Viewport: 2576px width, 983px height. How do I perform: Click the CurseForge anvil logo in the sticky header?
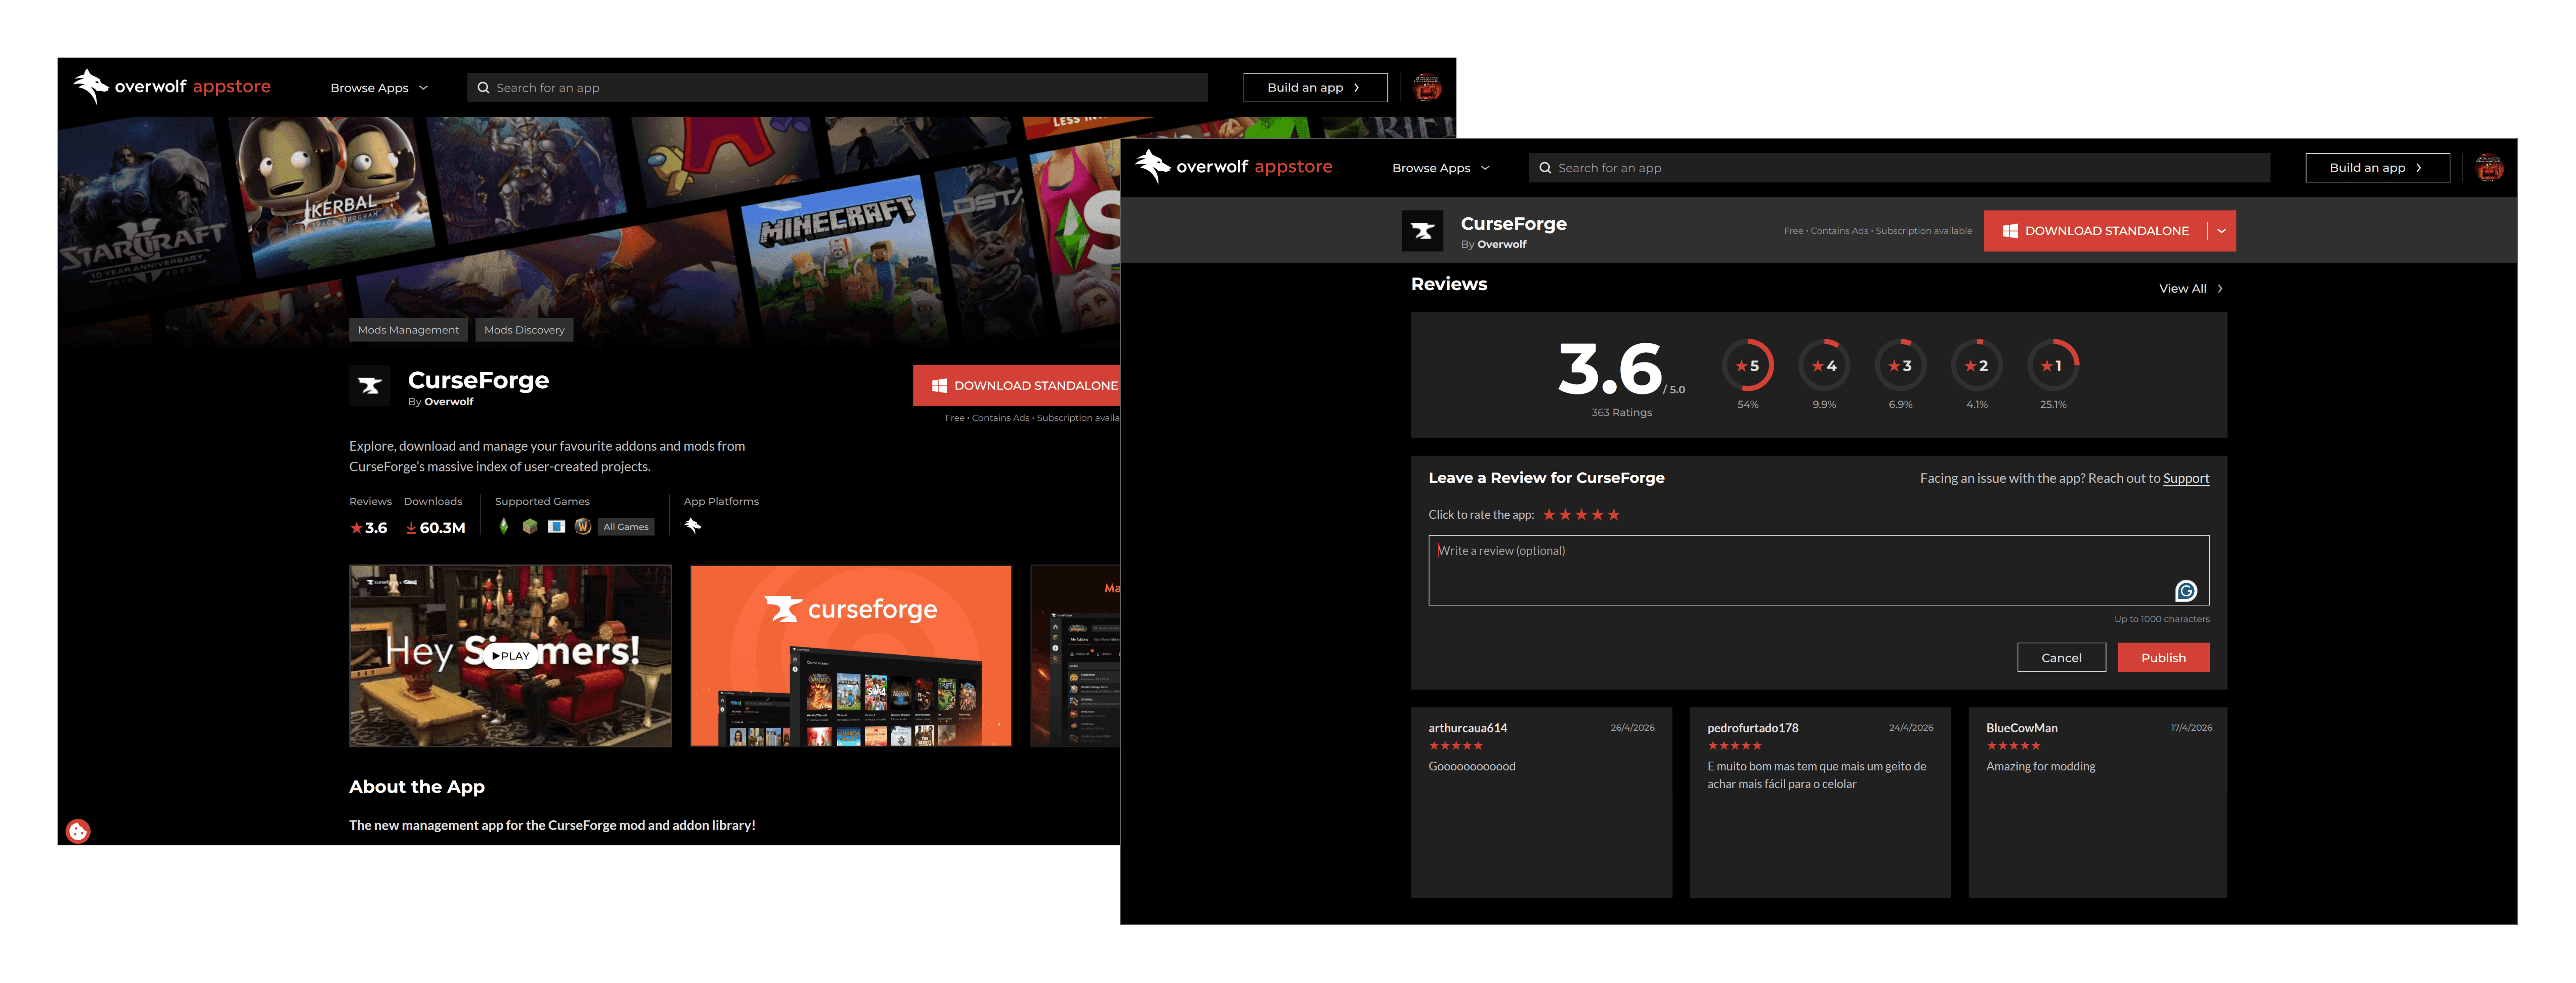coord(1422,231)
